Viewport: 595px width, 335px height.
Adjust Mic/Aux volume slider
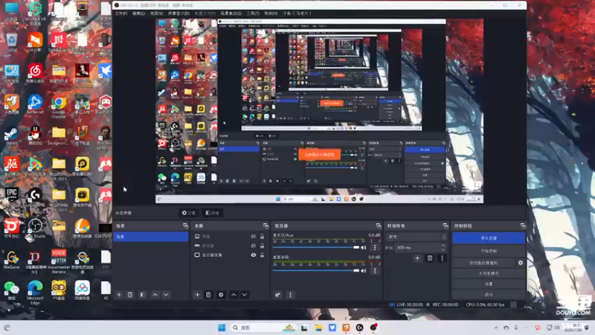315,248
